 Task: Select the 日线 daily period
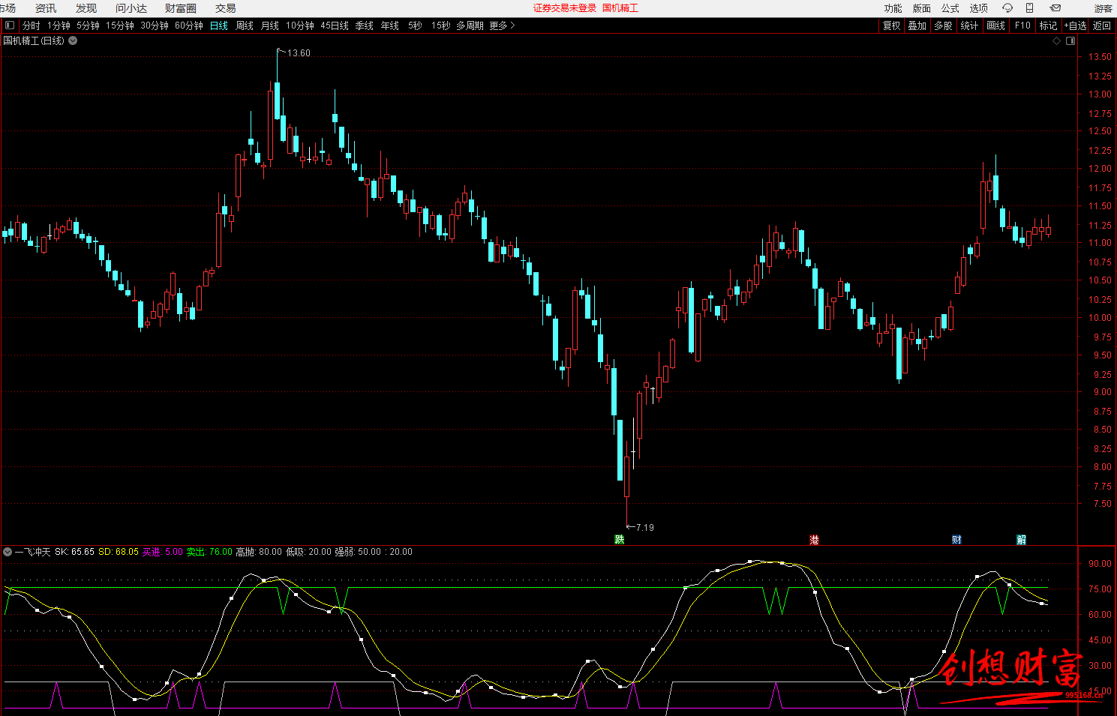click(219, 25)
